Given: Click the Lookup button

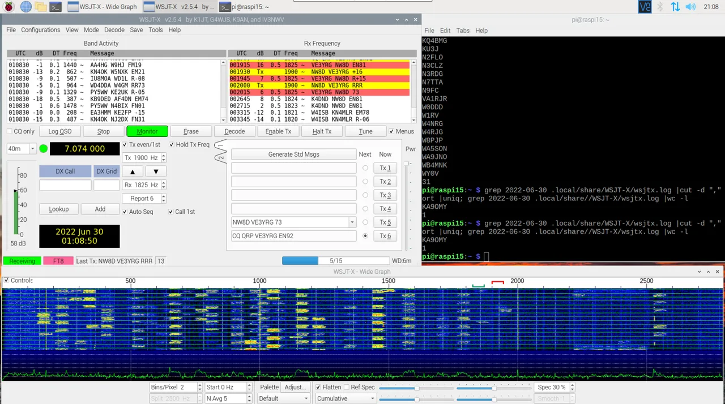Looking at the screenshot, I should 58,209.
